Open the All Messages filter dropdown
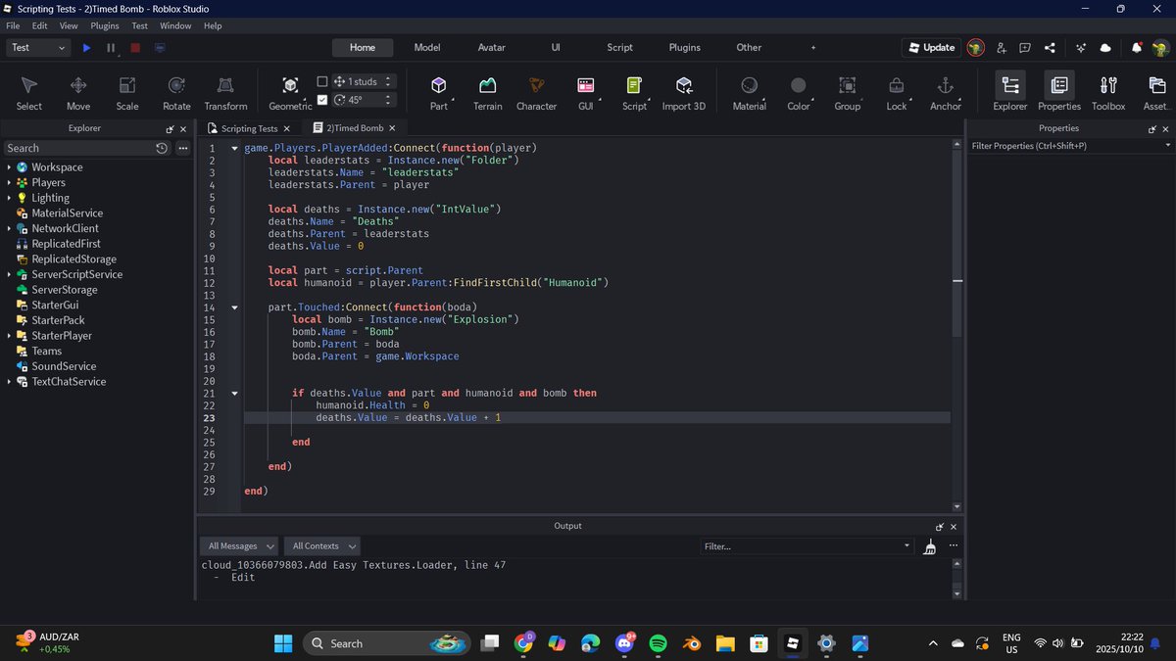1176x661 pixels. pos(240,546)
